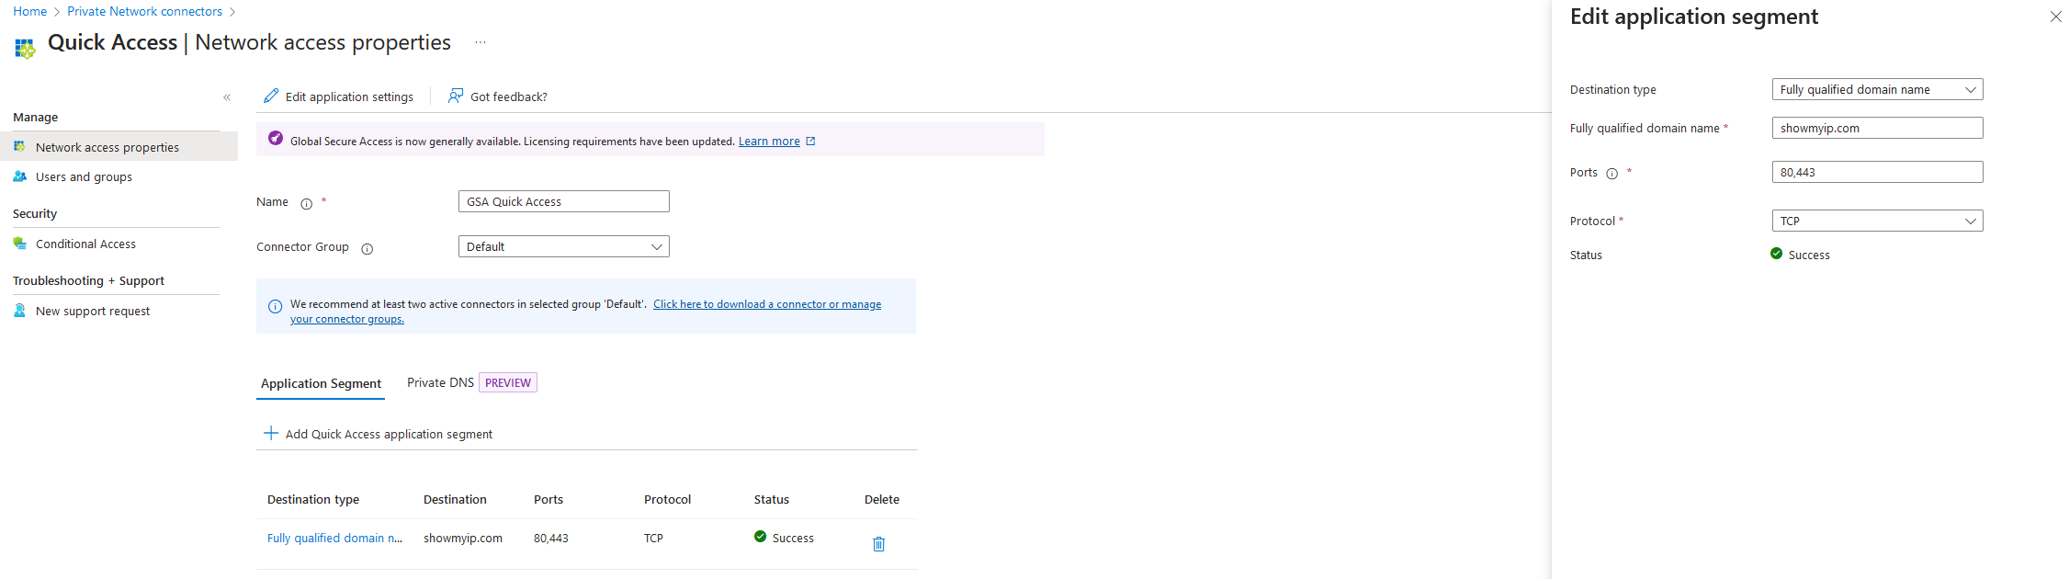Click the showmyip.com table cell
Viewport: 2069px width, 579px height.
pos(463,538)
